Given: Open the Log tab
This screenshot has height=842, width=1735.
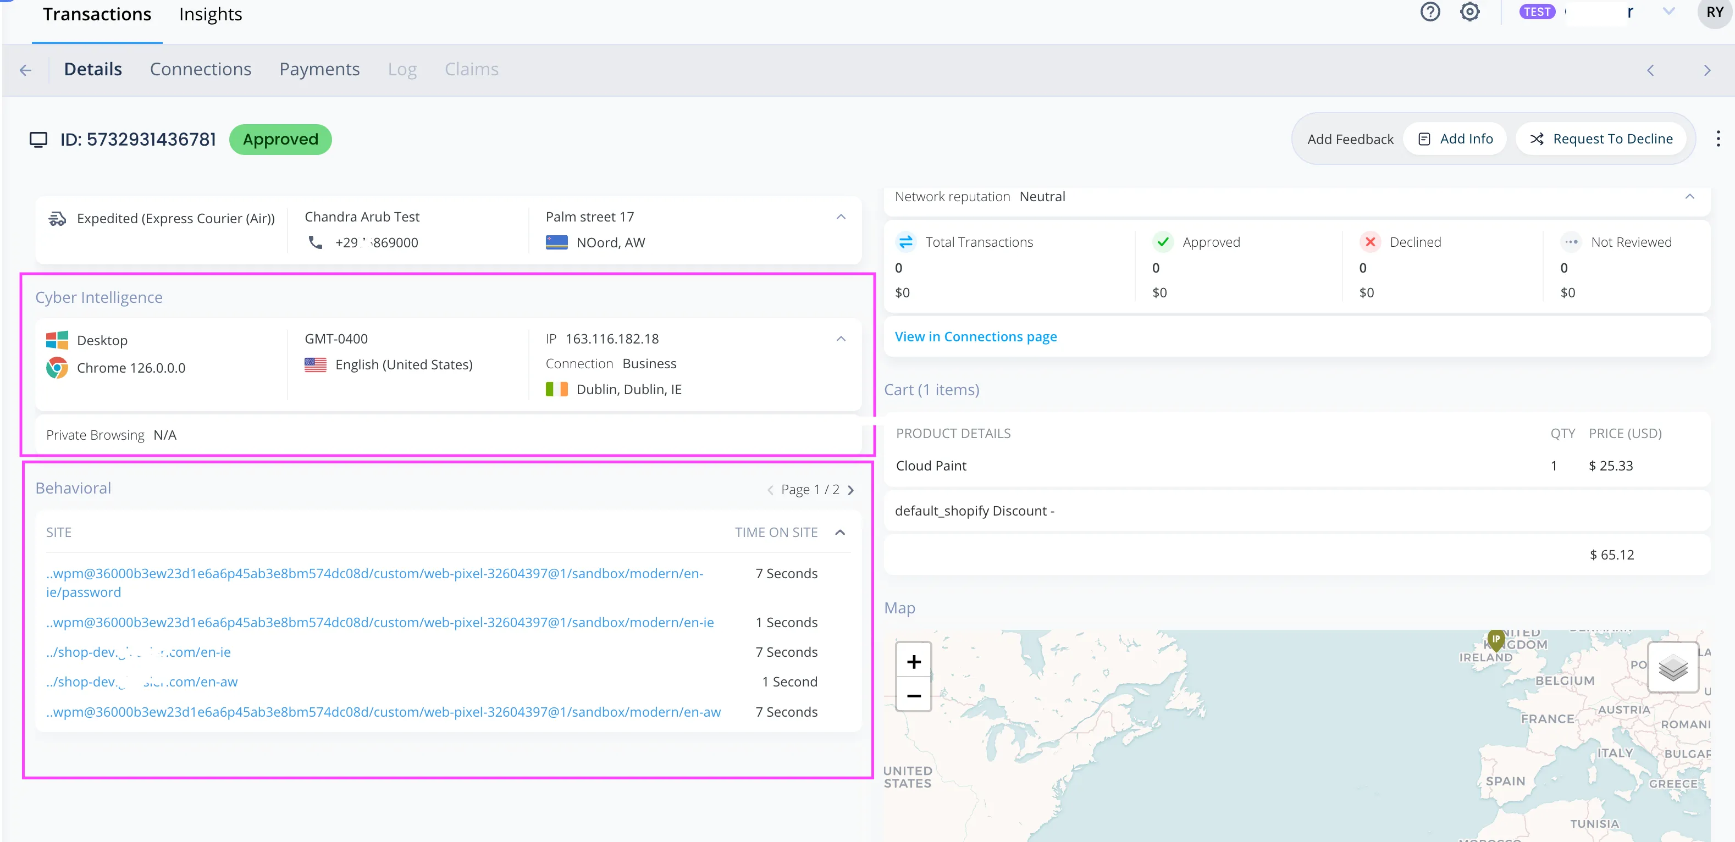Looking at the screenshot, I should (402, 69).
